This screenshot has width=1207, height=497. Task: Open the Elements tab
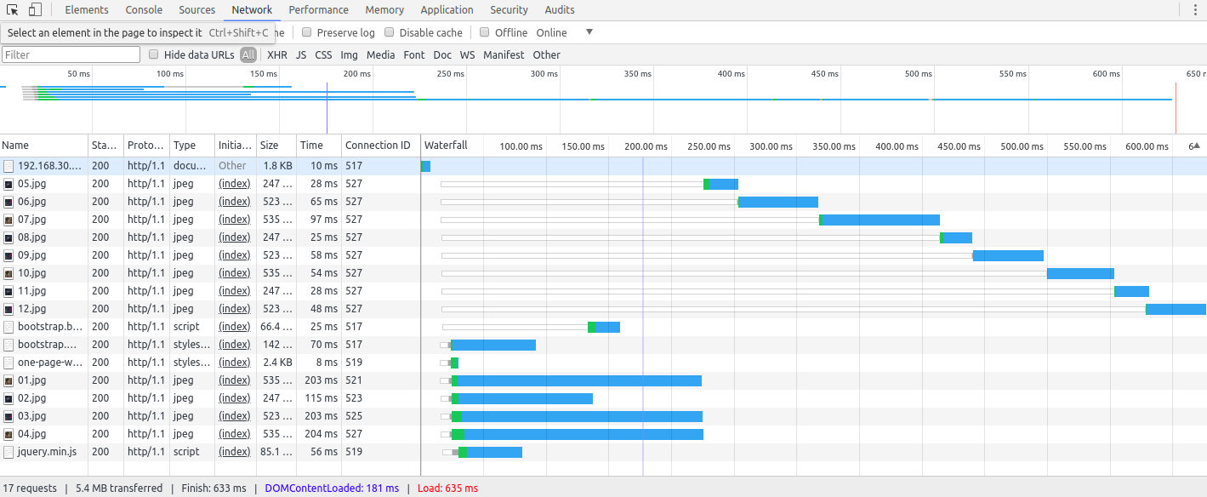pos(87,10)
